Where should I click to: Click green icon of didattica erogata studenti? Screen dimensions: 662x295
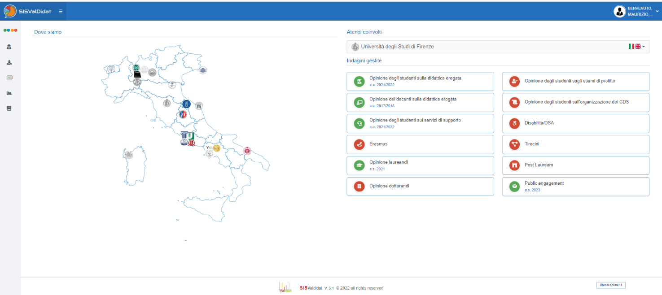pyautogui.click(x=359, y=81)
